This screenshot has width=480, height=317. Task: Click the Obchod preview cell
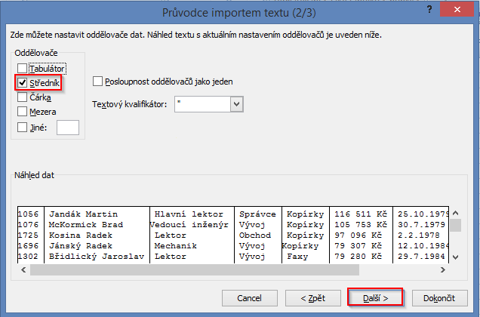point(255,235)
